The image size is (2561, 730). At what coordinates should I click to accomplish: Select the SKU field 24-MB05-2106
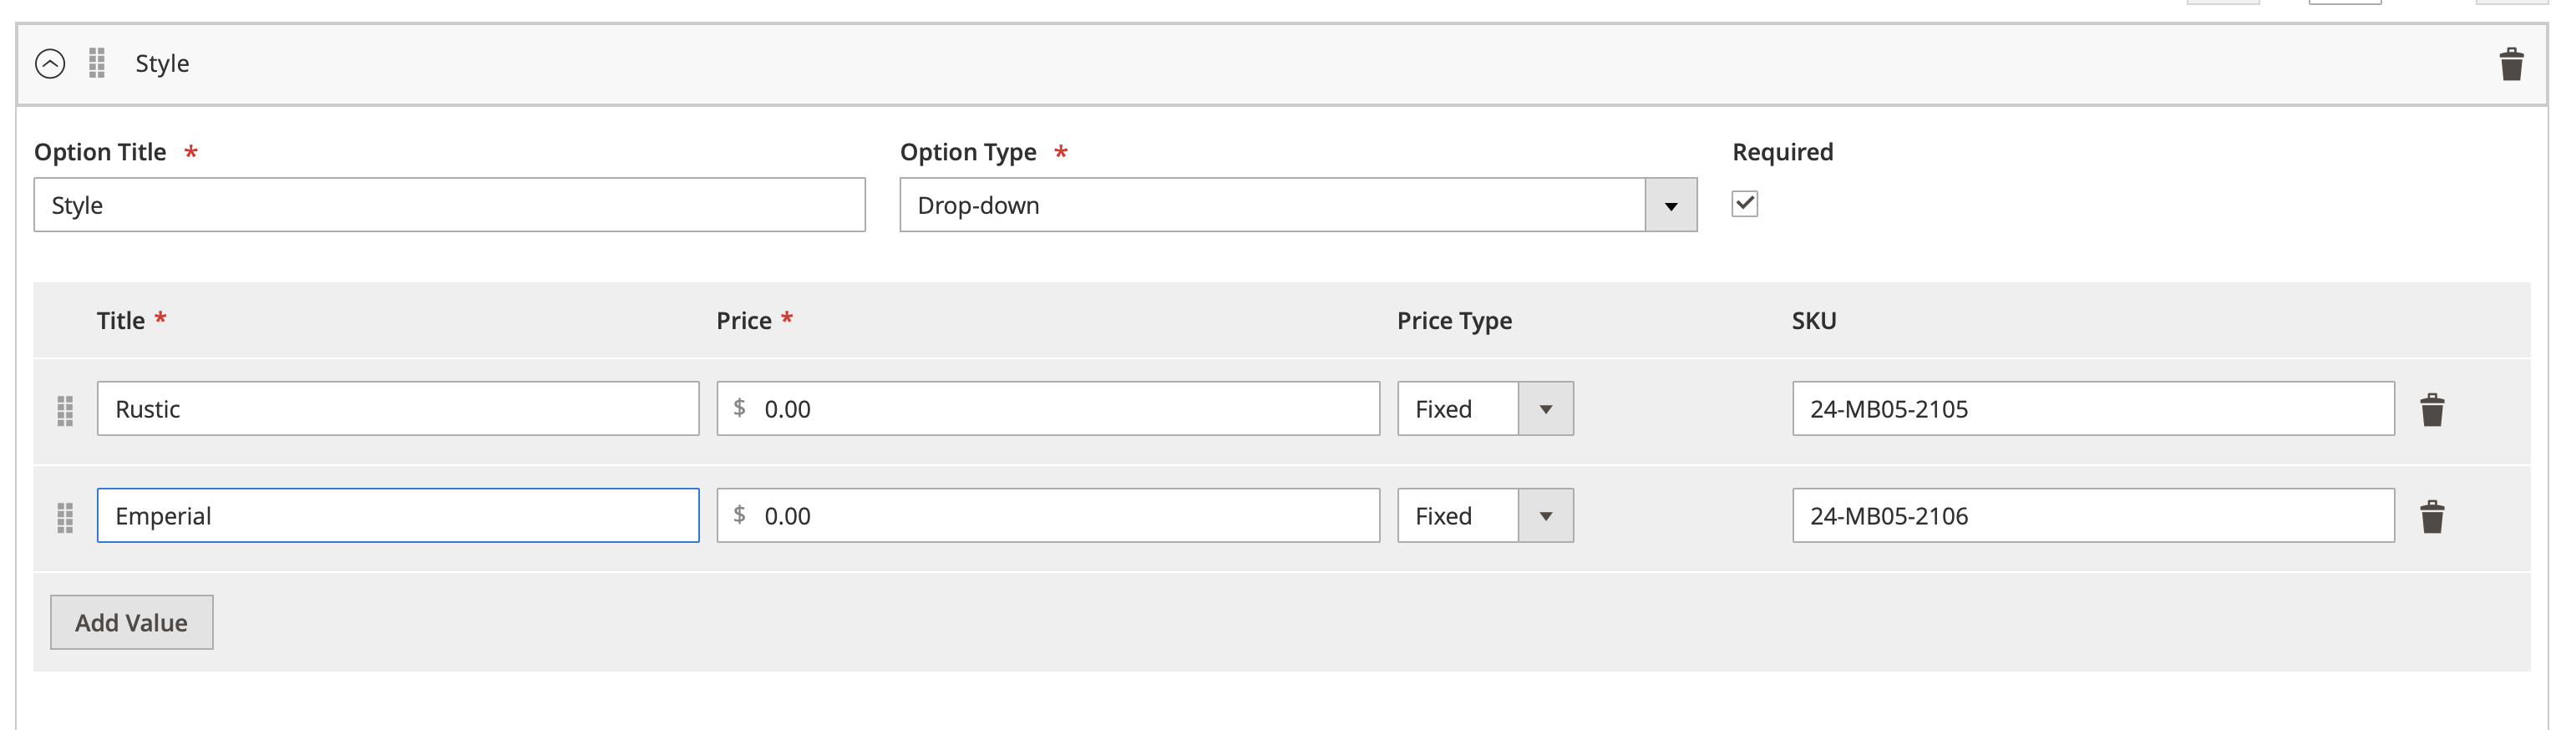tap(2092, 515)
